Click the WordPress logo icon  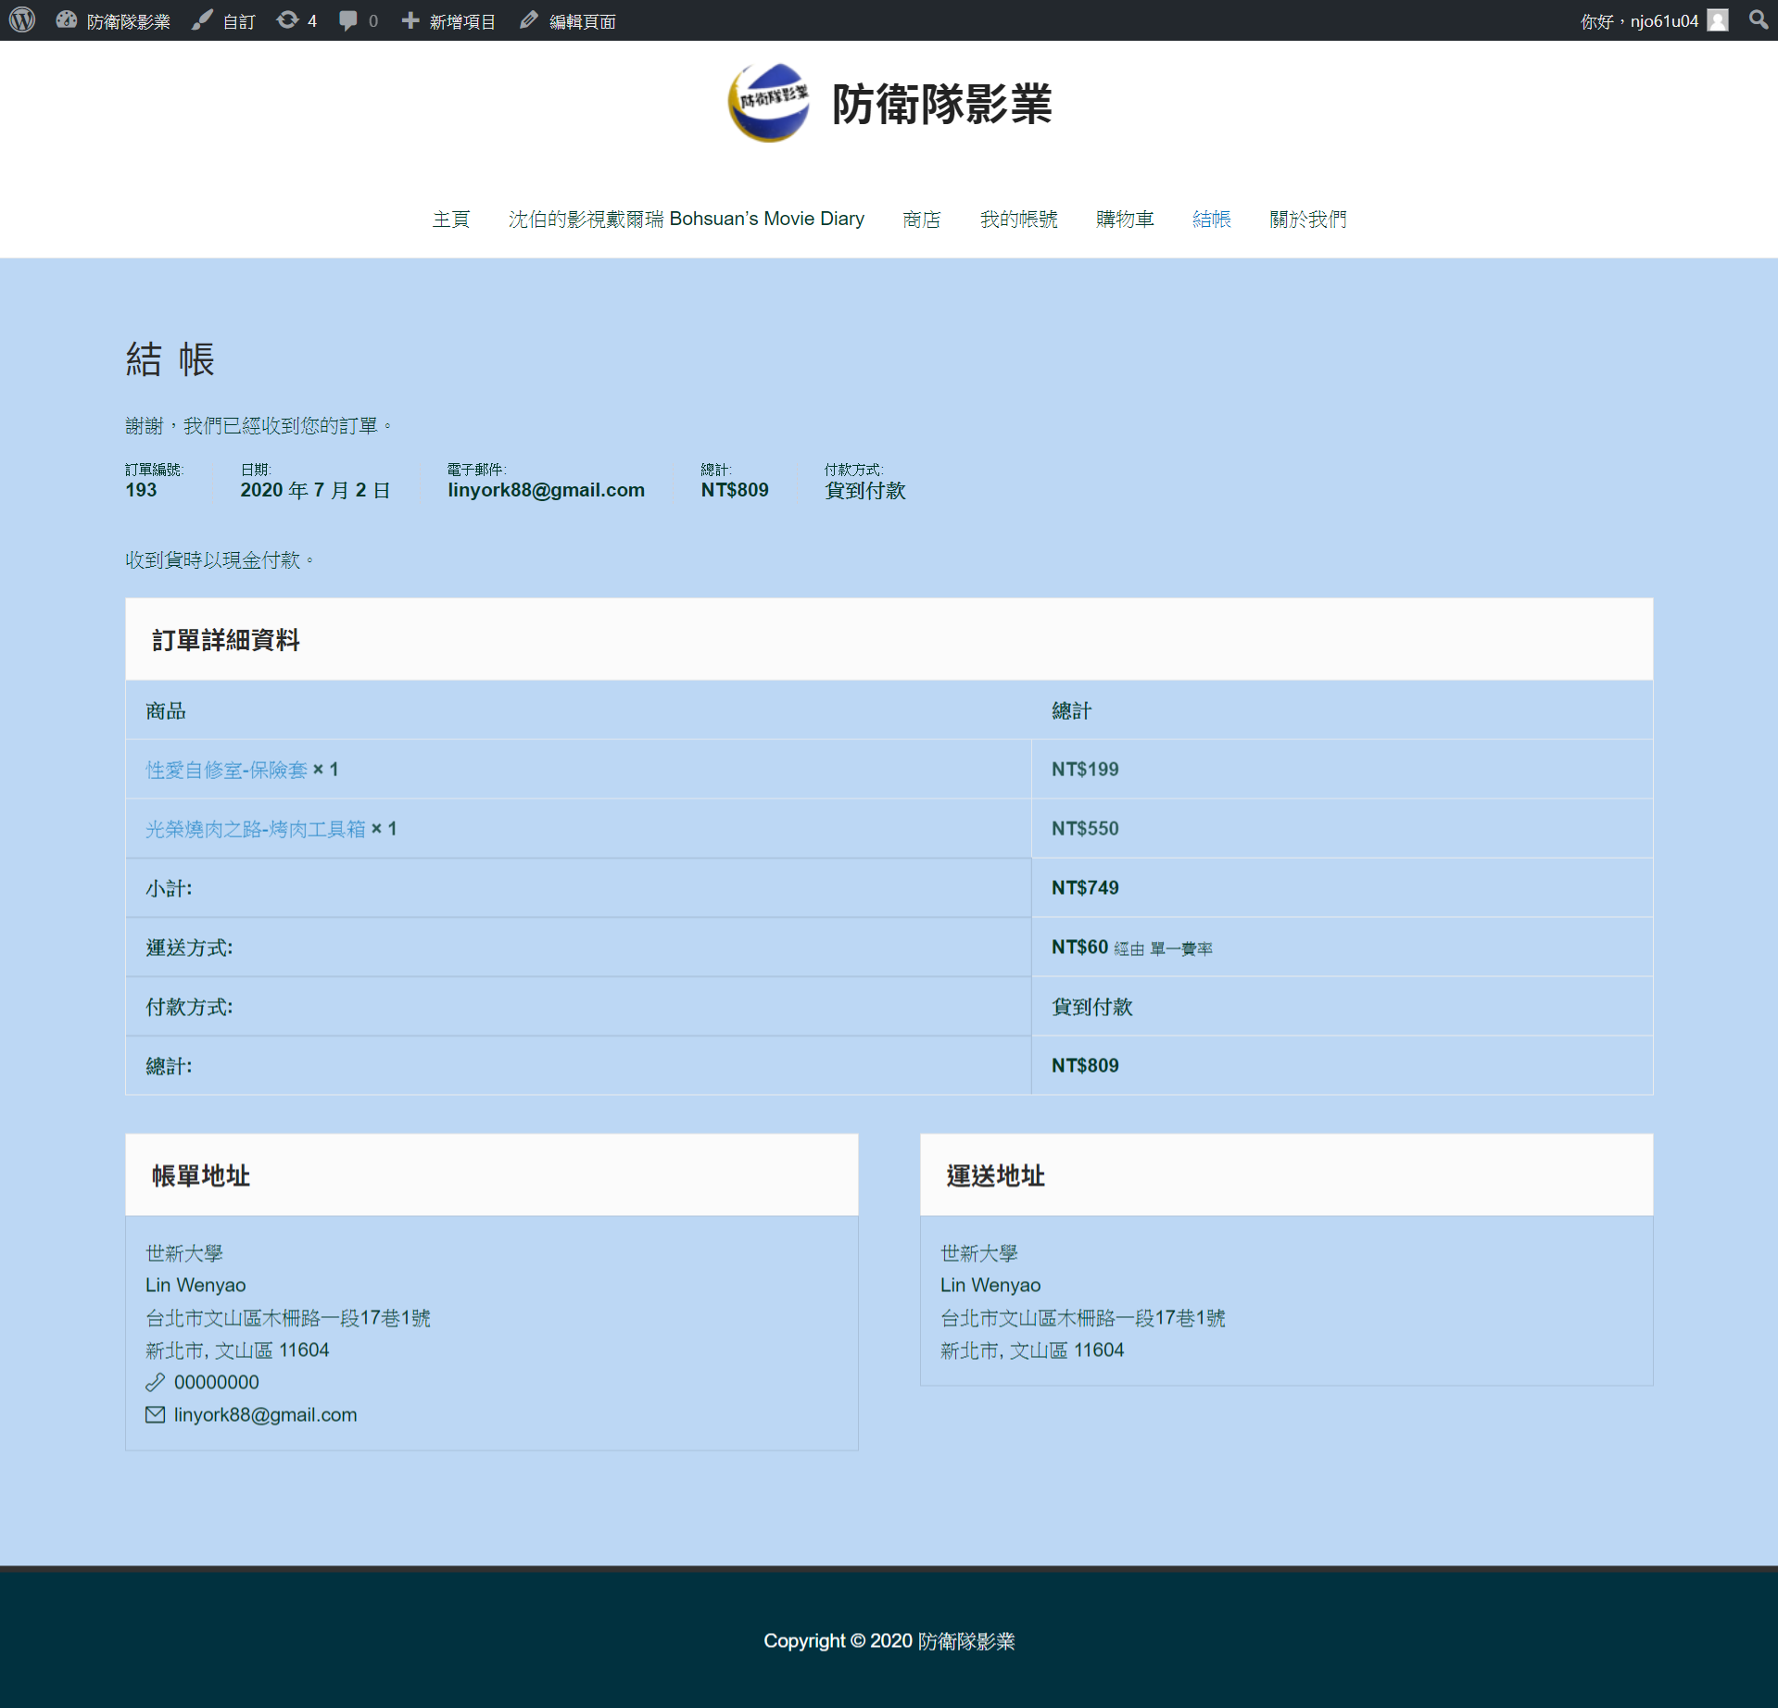(x=22, y=20)
